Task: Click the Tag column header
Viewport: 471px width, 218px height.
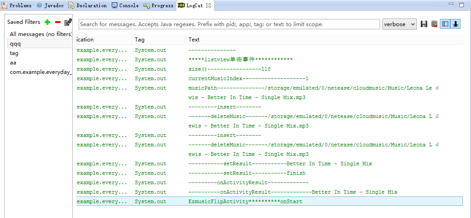Action: pyautogui.click(x=159, y=40)
